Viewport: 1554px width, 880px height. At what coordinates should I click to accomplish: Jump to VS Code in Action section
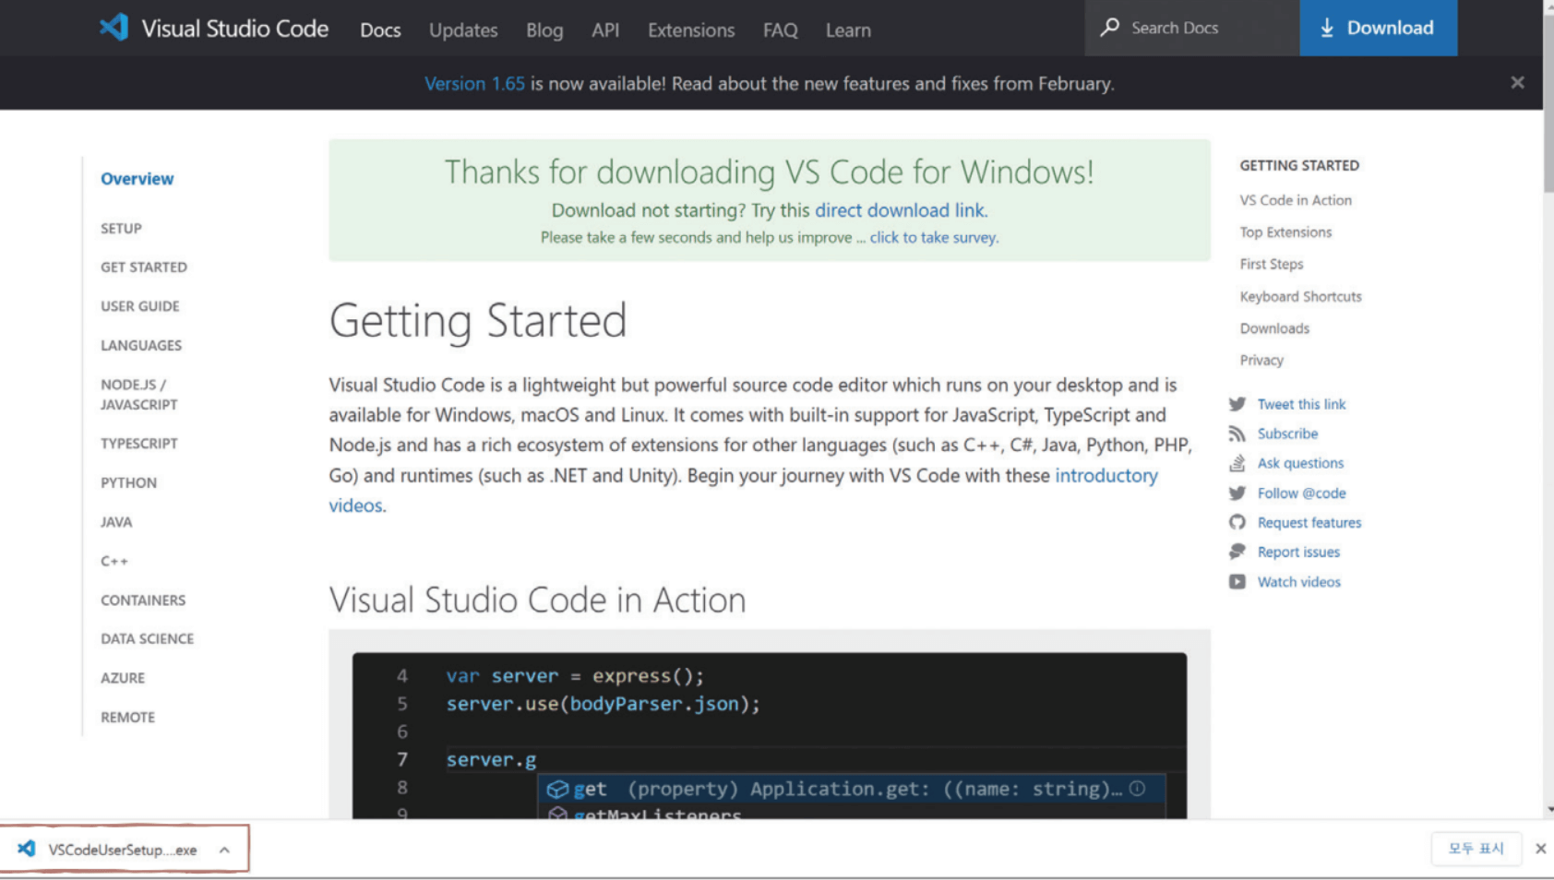point(1296,200)
